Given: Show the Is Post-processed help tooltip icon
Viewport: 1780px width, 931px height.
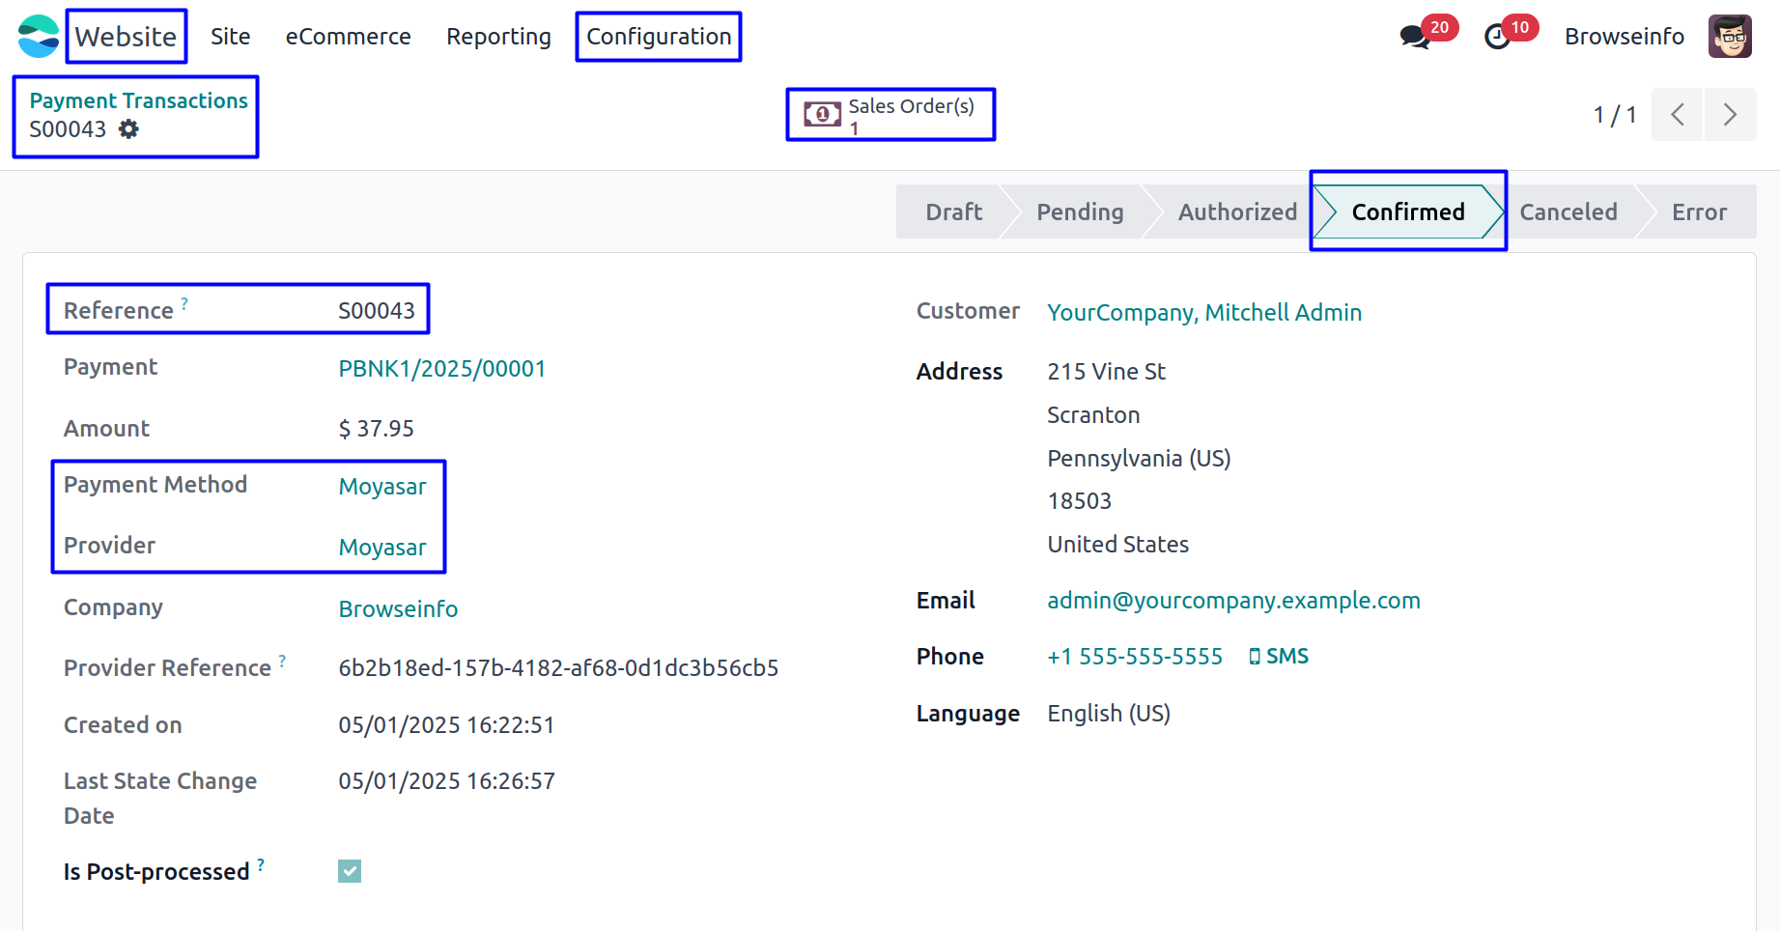Looking at the screenshot, I should pos(261,865).
